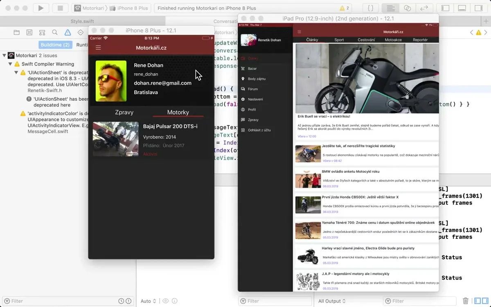Click the Quick Look eye icon
The width and height of the screenshot is (491, 307).
pyautogui.click(x=165, y=301)
